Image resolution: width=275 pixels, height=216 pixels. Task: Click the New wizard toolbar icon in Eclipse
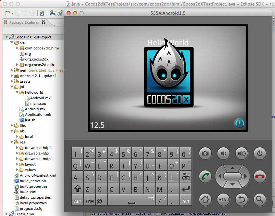click(7, 13)
